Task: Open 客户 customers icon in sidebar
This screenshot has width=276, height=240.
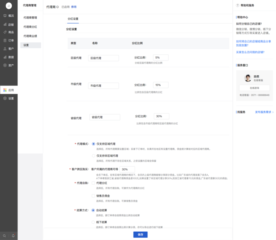Action: (5, 48)
